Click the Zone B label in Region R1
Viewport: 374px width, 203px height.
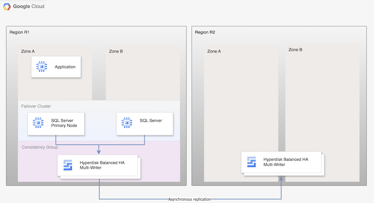click(116, 51)
